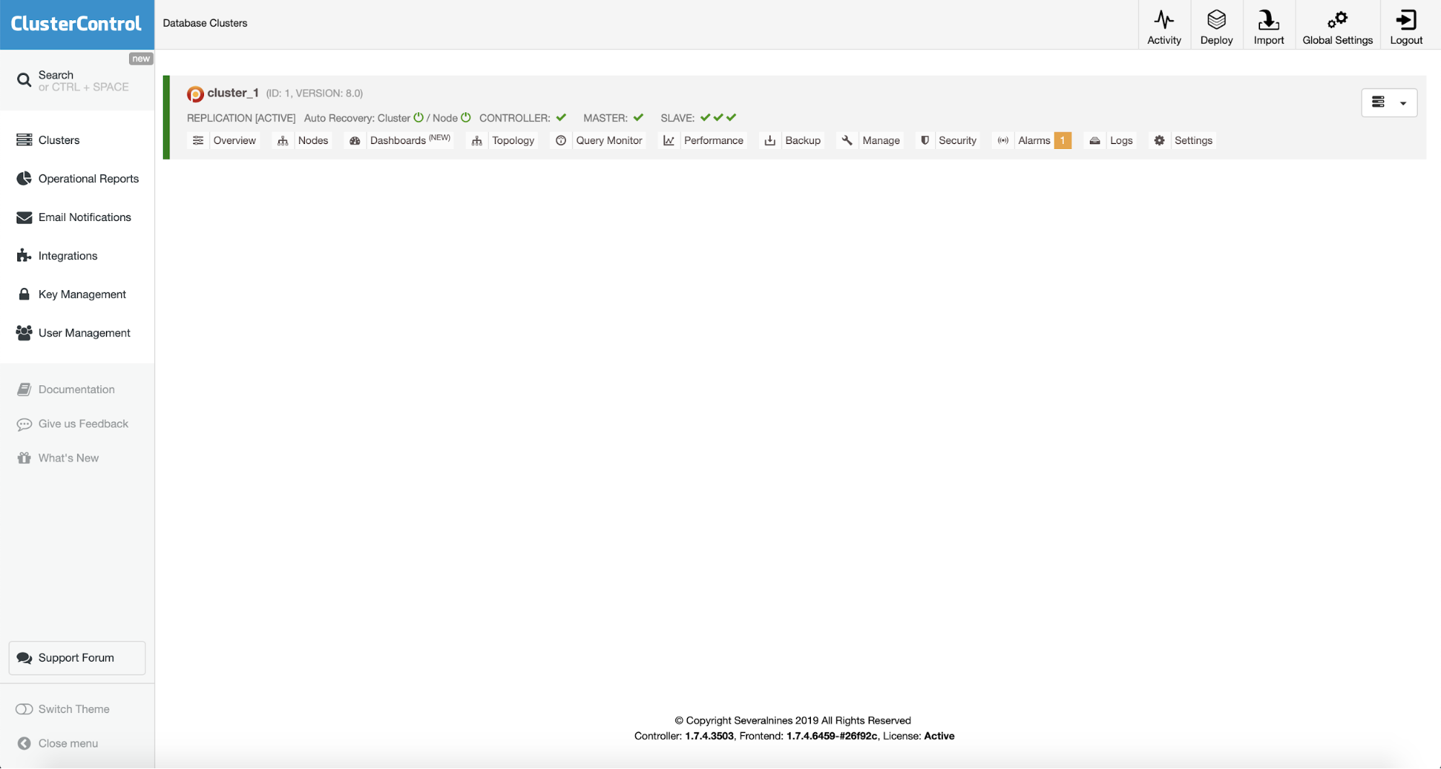Click the "new" badge above the Search box

(141, 59)
